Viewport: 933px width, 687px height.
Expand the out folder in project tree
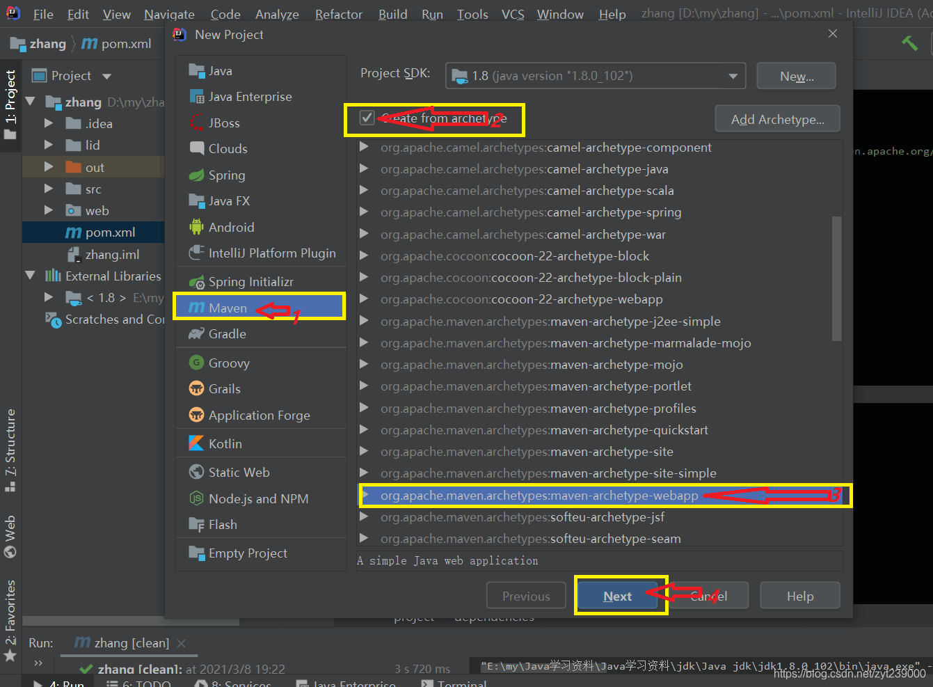point(49,167)
